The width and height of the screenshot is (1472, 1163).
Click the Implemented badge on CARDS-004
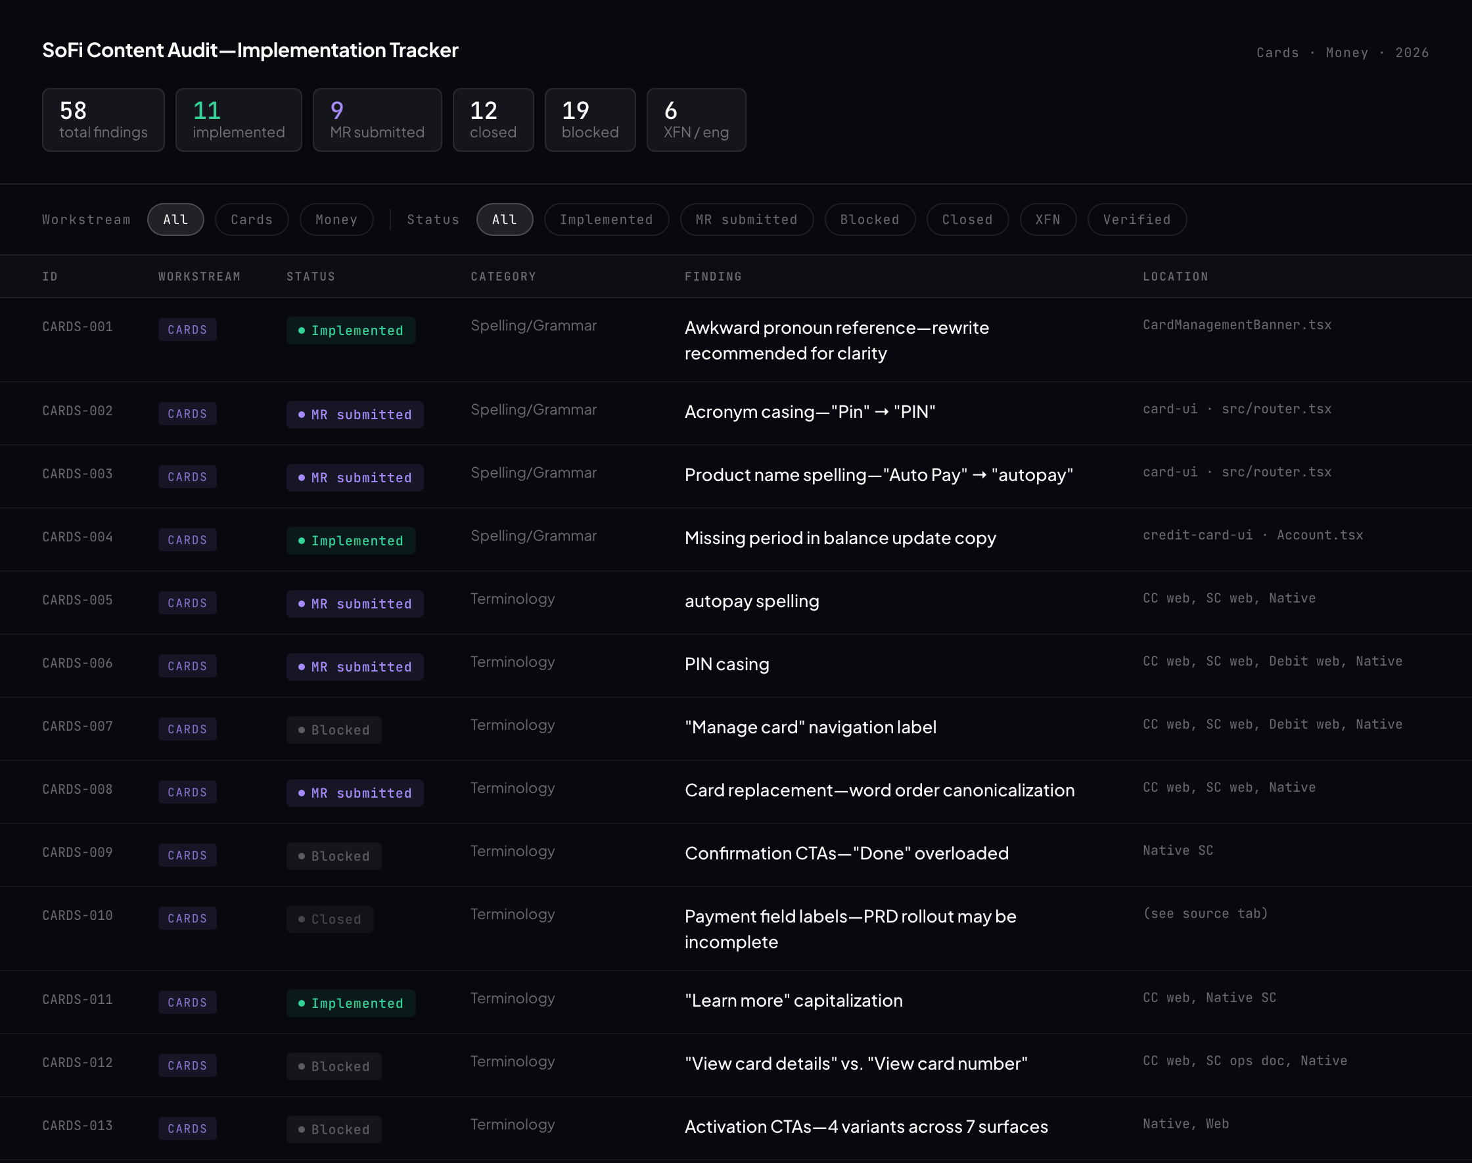pyautogui.click(x=352, y=541)
